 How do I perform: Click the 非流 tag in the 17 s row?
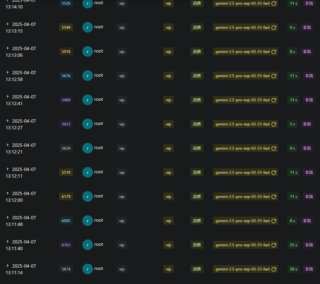coord(309,76)
